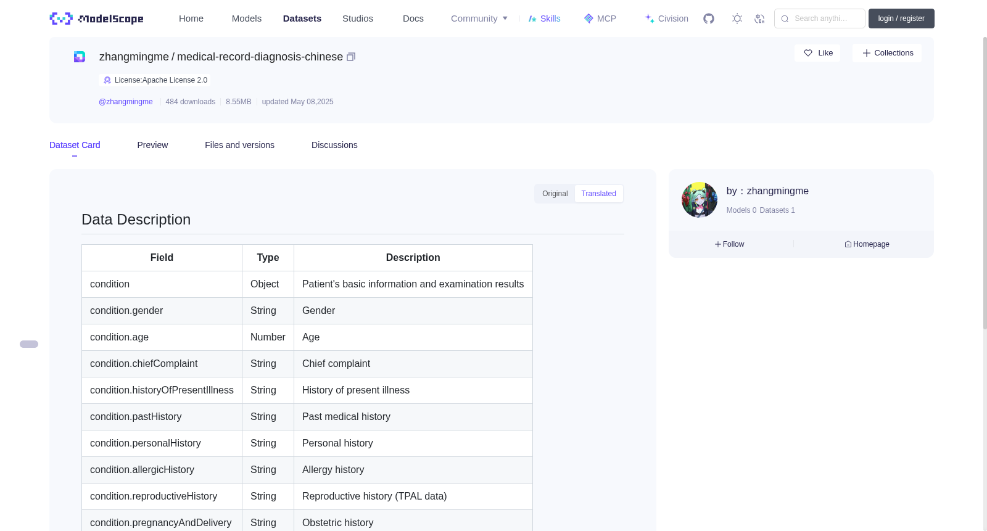Copy dataset name using the copy icon
This screenshot has height=531, width=987.
351,57
